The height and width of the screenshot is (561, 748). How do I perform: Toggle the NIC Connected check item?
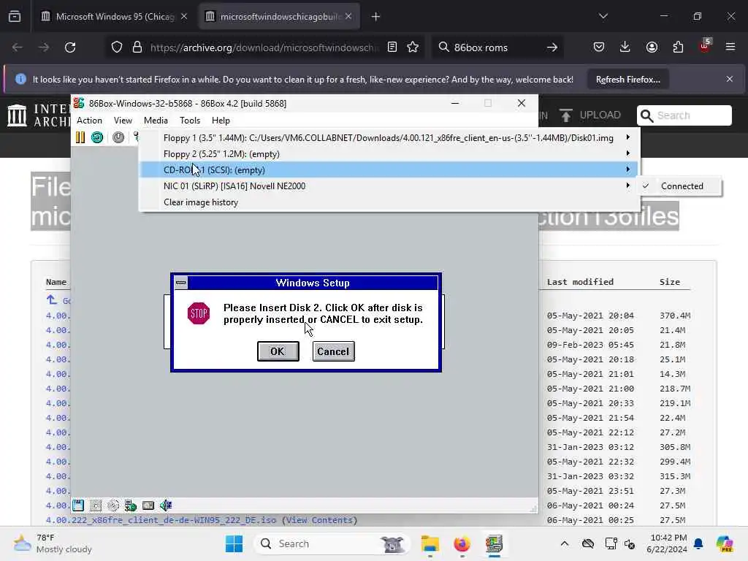682,186
